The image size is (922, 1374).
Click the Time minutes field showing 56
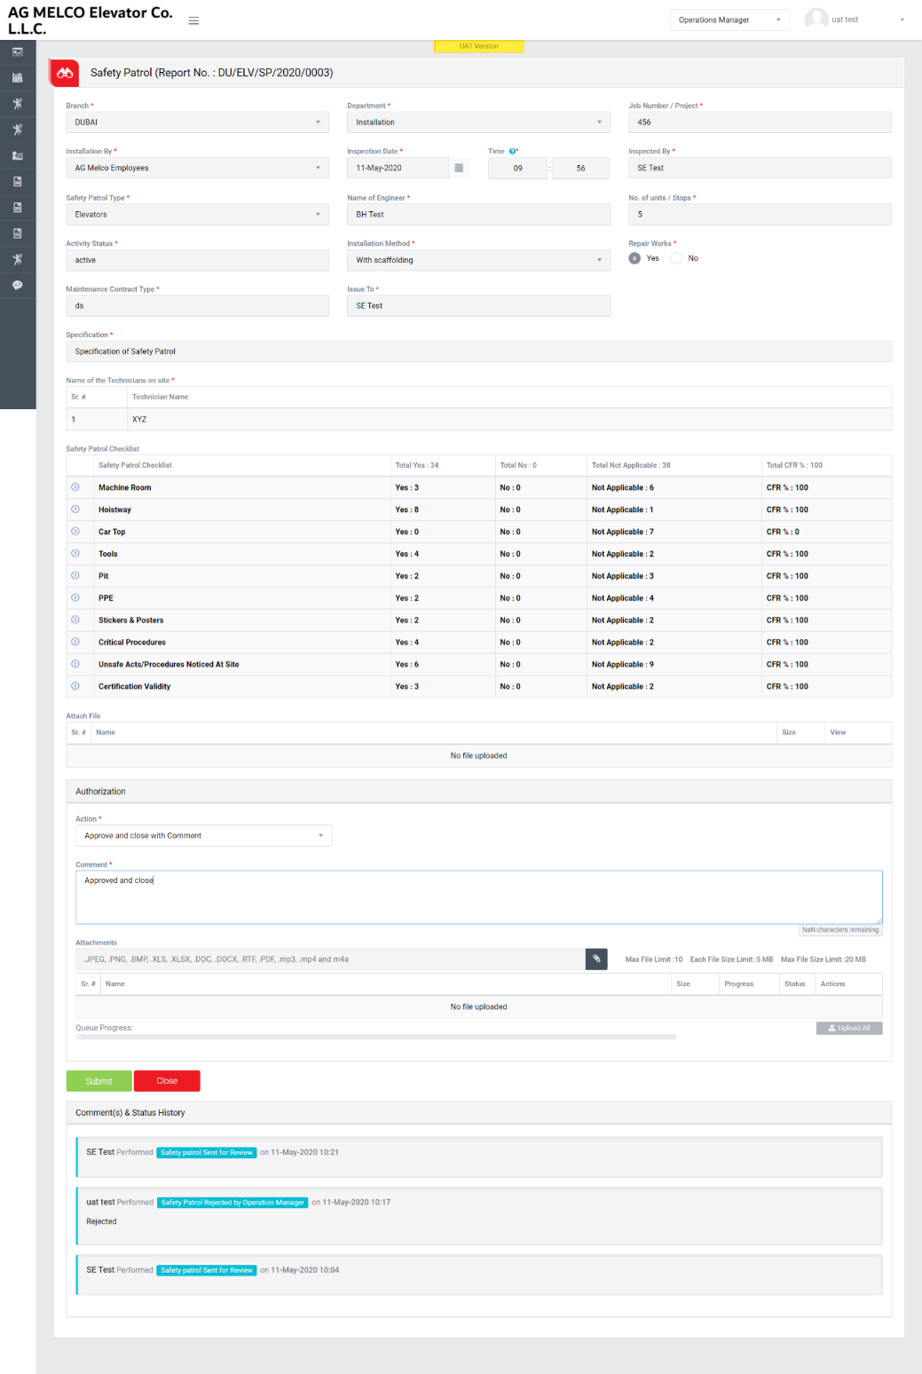tap(580, 168)
